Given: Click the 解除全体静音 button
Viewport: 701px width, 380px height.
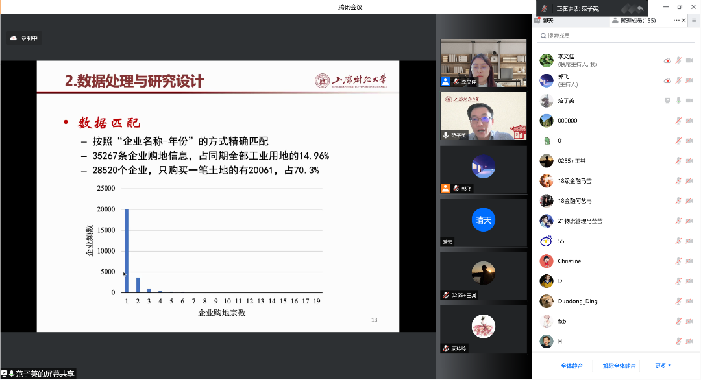Looking at the screenshot, I should (619, 366).
